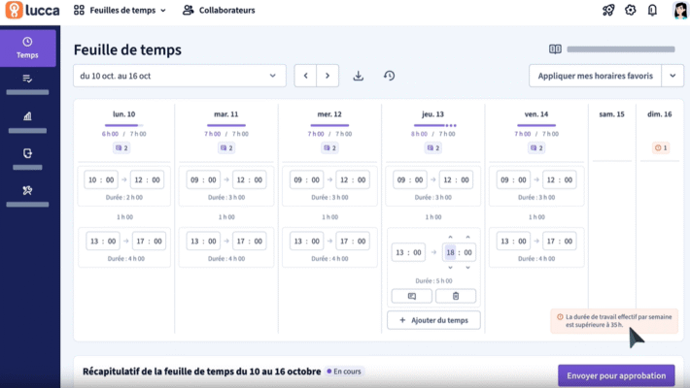Click comments badge under lun. 10

coord(121,148)
